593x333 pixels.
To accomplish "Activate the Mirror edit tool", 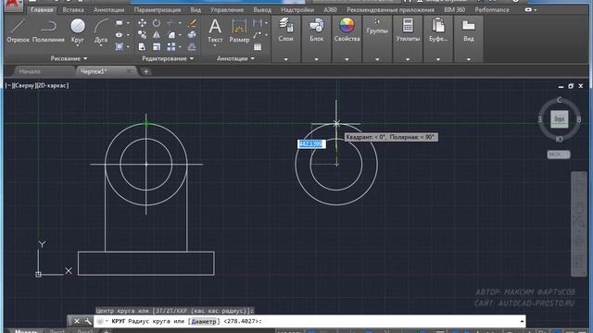I will point(157,35).
